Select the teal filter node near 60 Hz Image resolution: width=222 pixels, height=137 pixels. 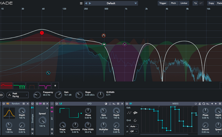point(48,73)
